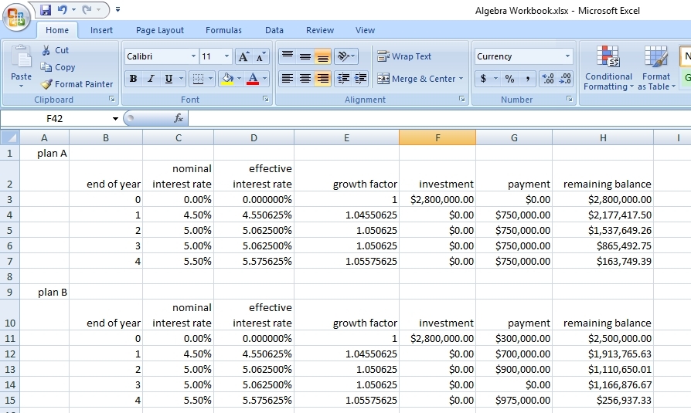Toggle italic formatting
Viewport: 691px width, 413px height.
point(151,79)
